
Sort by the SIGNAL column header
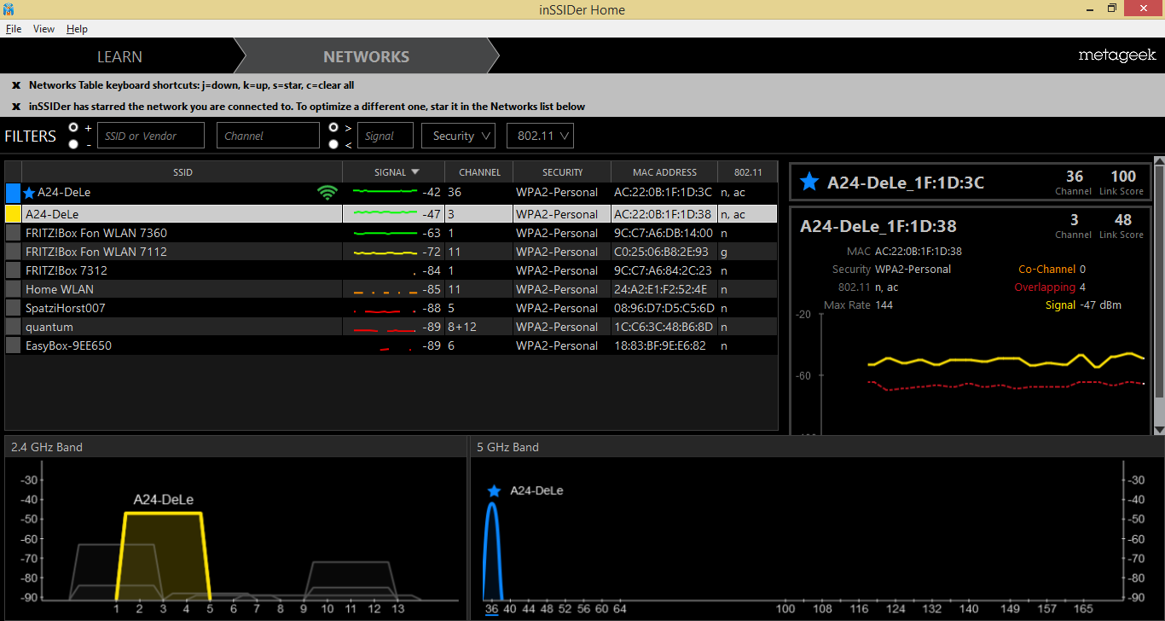[x=393, y=171]
